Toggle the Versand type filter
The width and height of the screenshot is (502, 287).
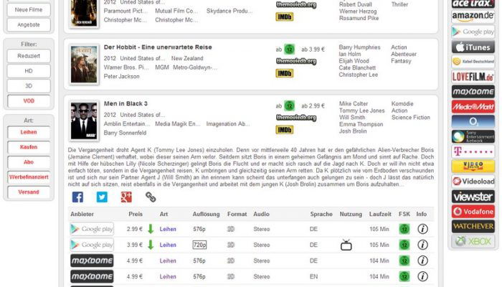tap(29, 192)
